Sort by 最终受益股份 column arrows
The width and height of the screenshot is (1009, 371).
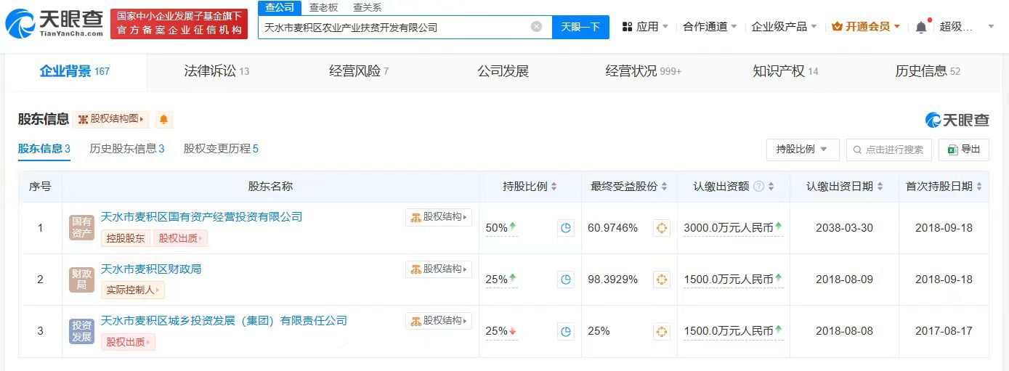coord(664,187)
